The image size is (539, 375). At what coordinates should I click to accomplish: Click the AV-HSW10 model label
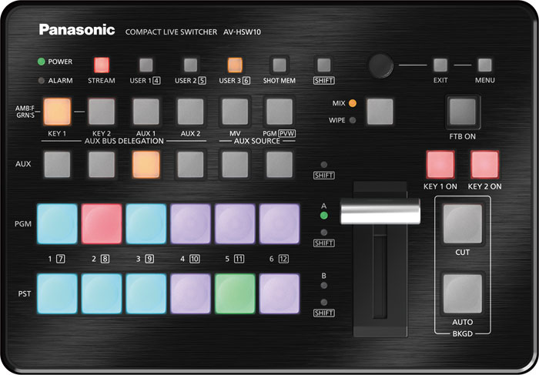pos(242,32)
